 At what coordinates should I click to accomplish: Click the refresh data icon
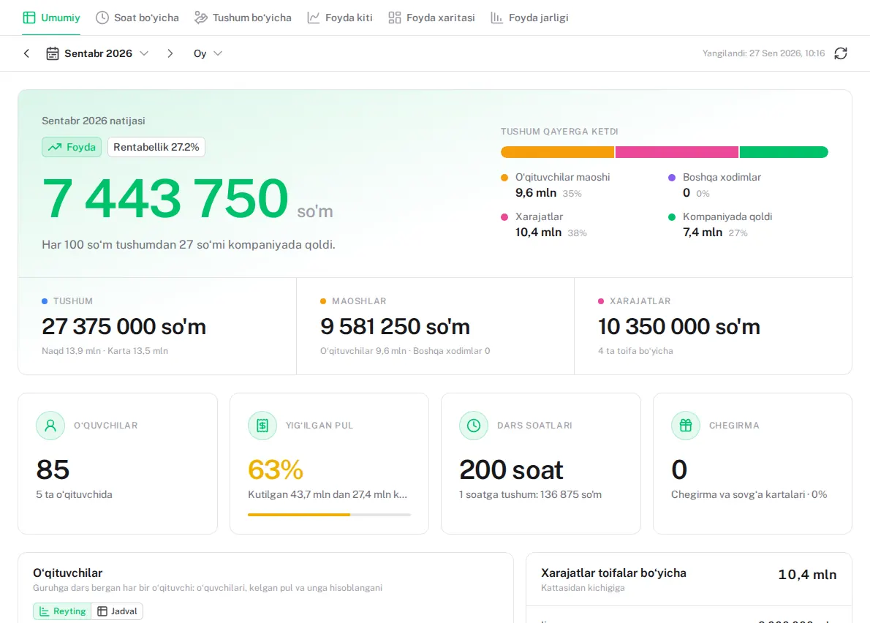pos(841,53)
